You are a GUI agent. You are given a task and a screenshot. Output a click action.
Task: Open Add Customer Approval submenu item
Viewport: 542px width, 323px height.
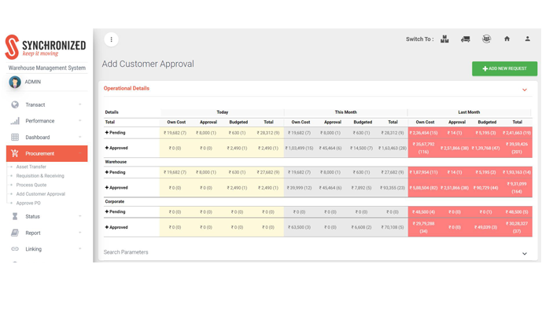(x=40, y=194)
